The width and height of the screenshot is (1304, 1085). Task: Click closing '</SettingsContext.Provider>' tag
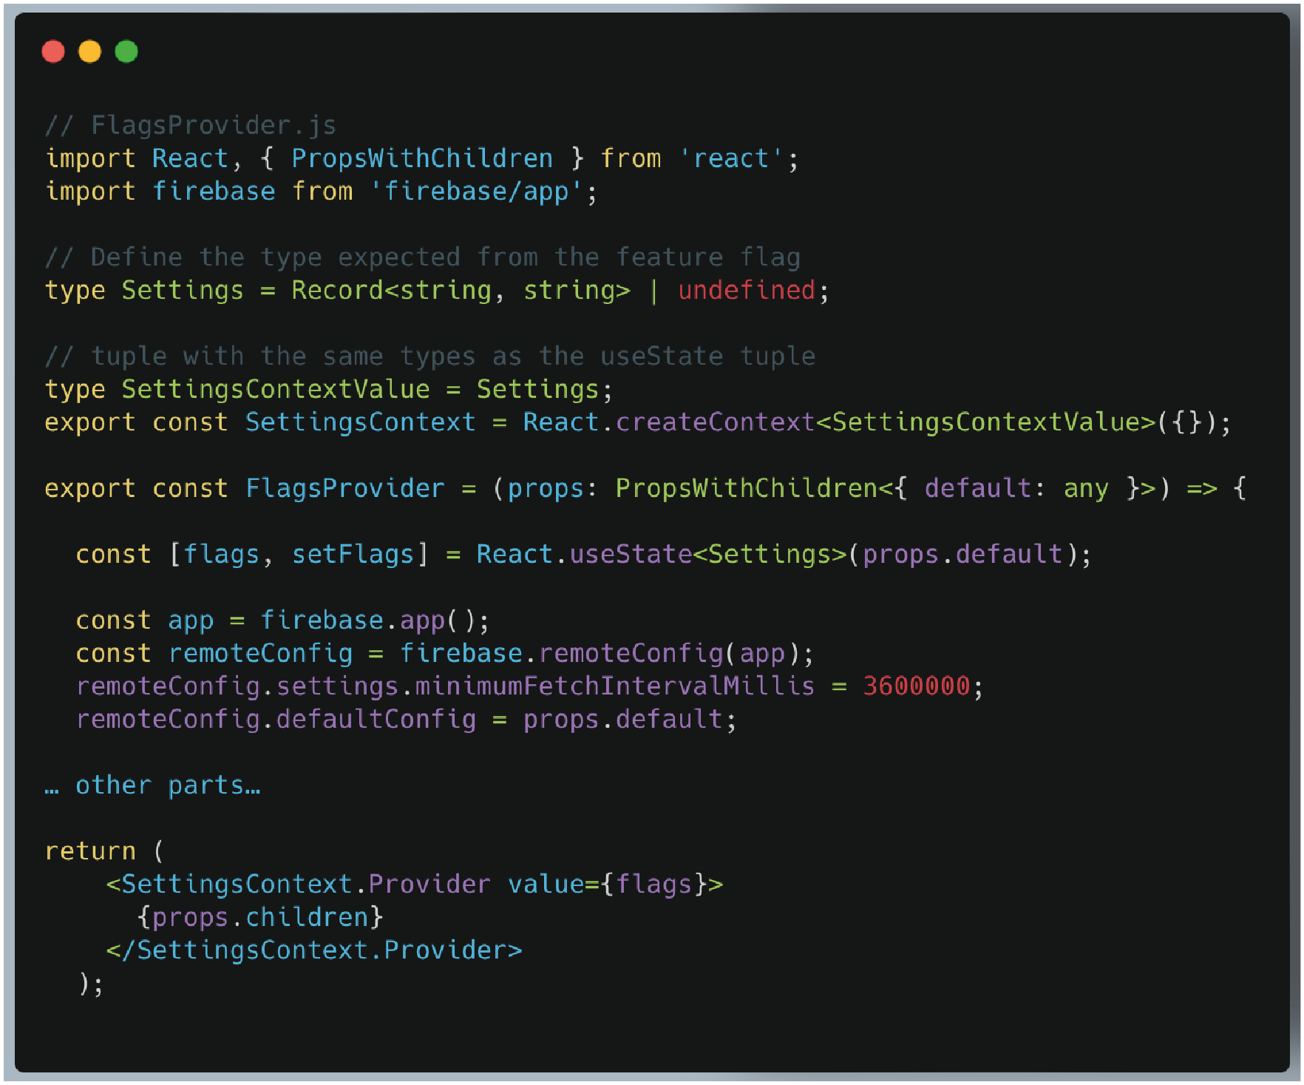[x=314, y=950]
